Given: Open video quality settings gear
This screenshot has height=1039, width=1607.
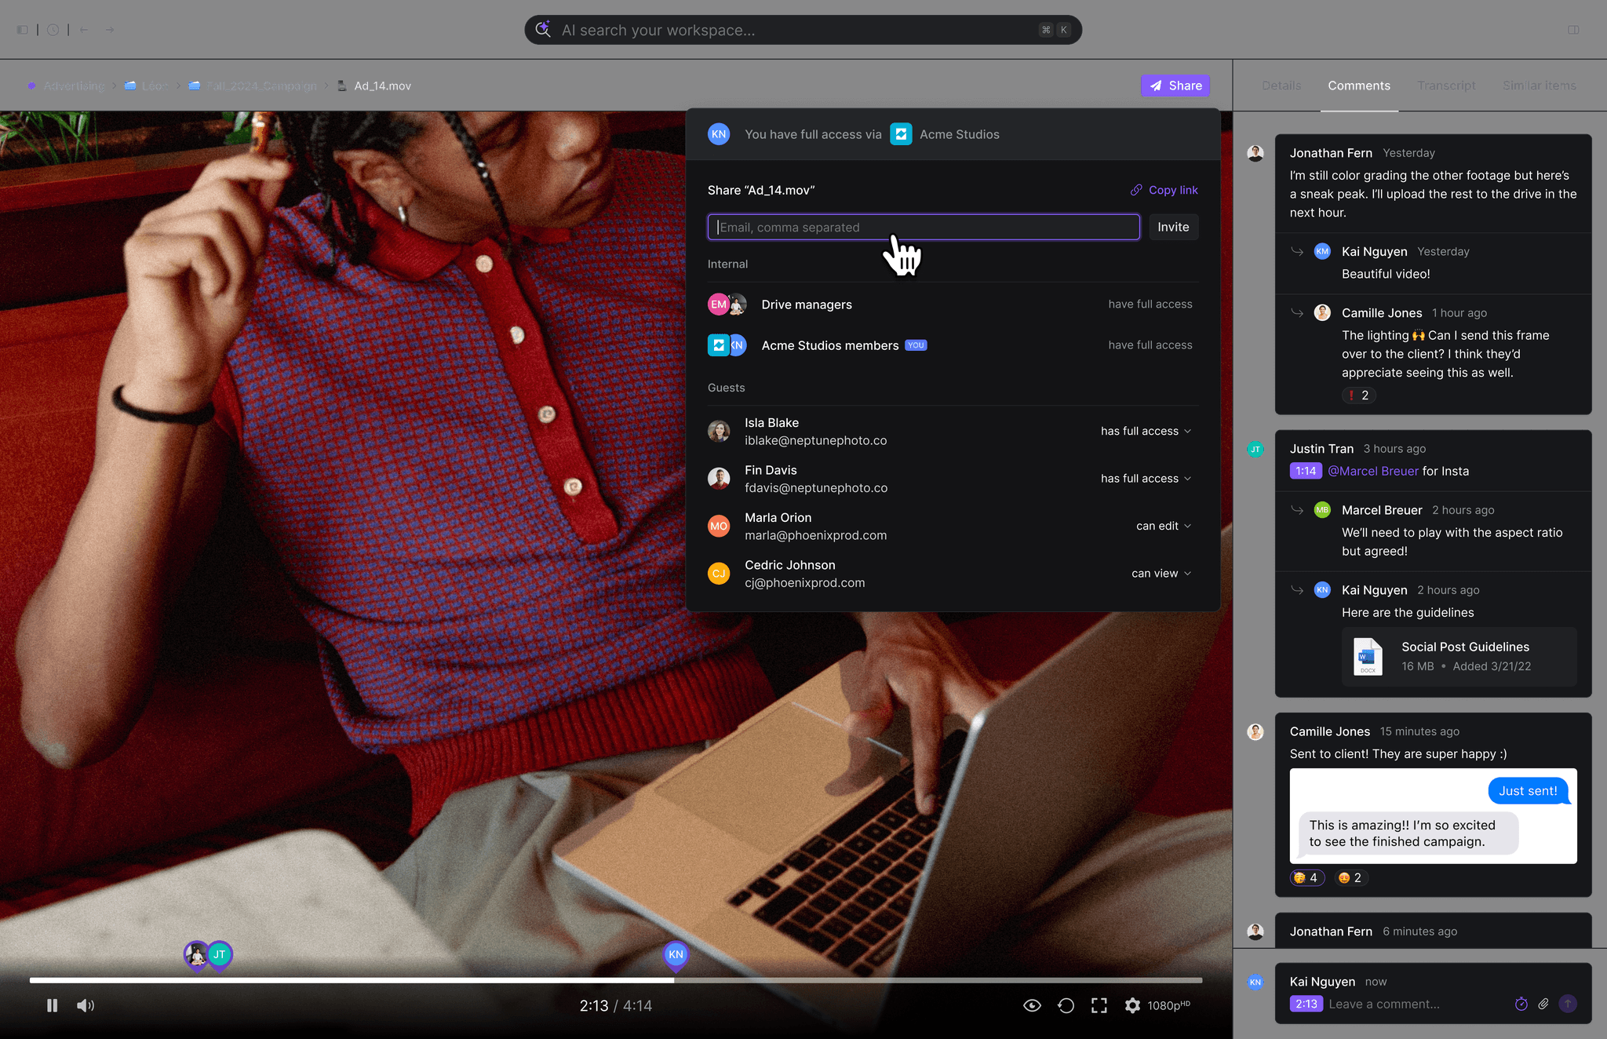Looking at the screenshot, I should point(1132,1005).
